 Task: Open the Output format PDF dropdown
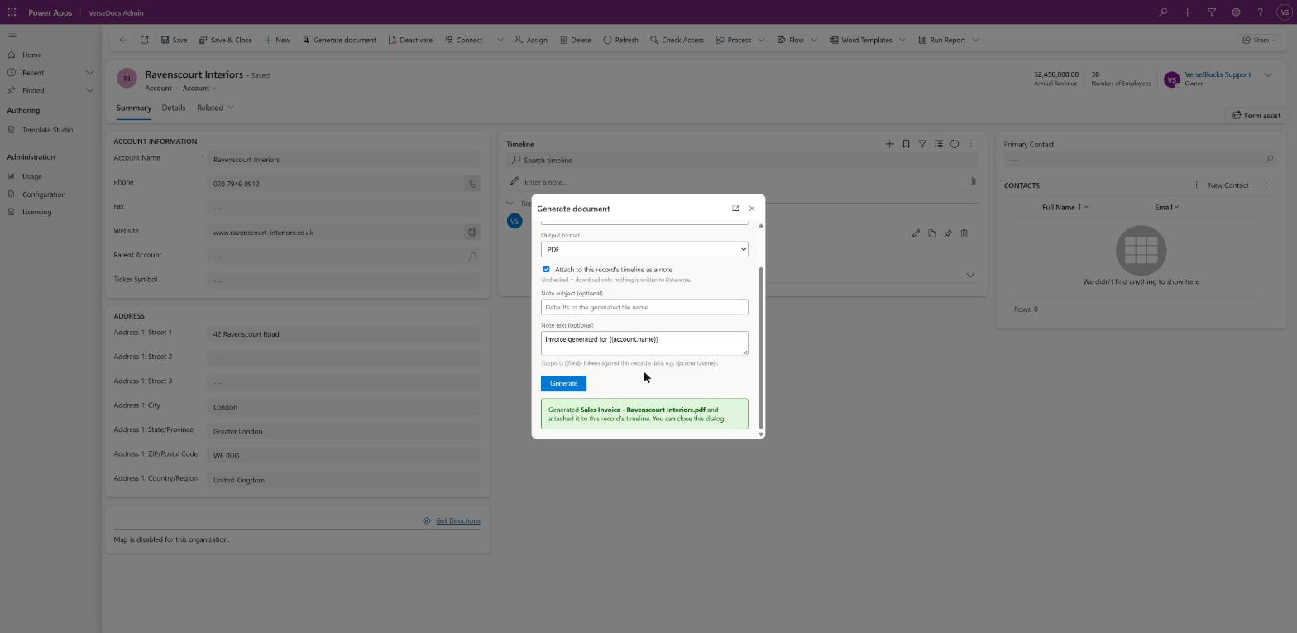tap(644, 249)
